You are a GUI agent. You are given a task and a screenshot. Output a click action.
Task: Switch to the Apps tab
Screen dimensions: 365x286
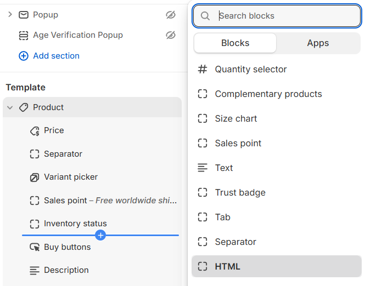(x=318, y=43)
